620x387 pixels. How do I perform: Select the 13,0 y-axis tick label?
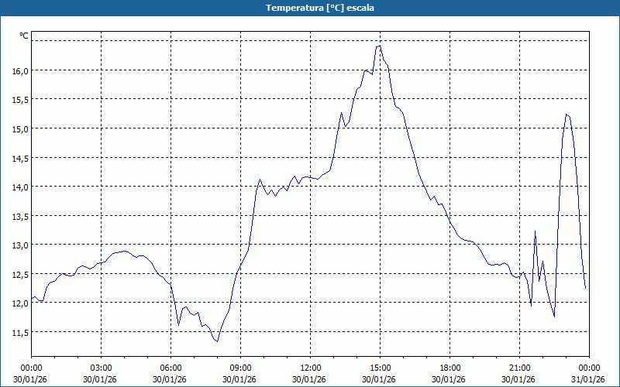(x=19, y=245)
